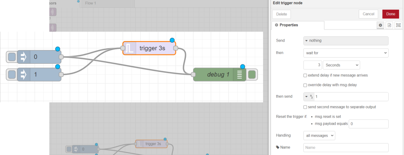Select the Properties tab
This screenshot has height=155, width=404.
[298, 25]
